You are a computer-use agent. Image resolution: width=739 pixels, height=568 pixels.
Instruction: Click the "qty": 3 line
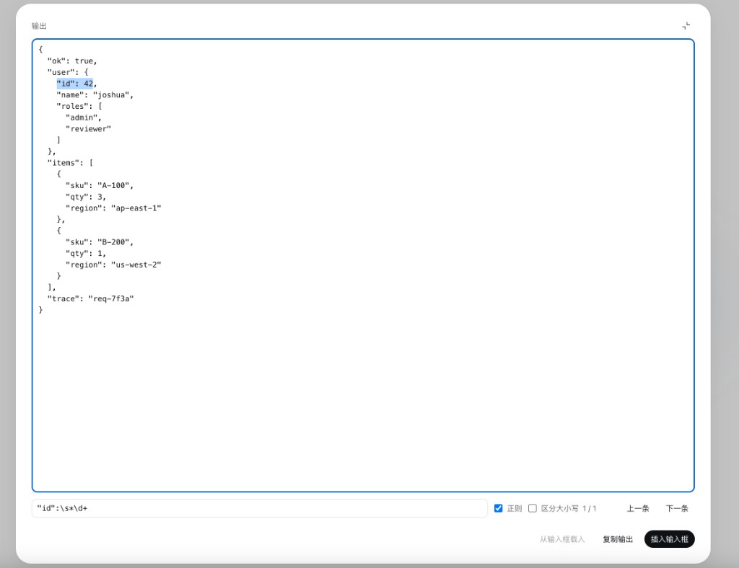pos(86,197)
